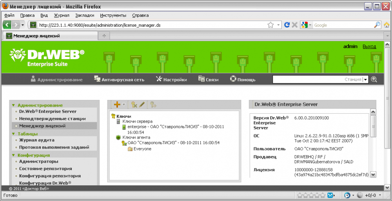
Task: Open Неподтвержденные станции link
Action: click(x=53, y=118)
